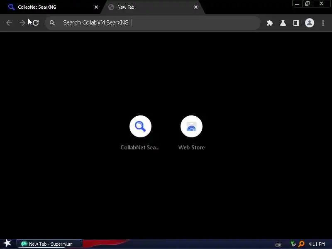Image resolution: width=332 pixels, height=249 pixels.
Task: Open the profile avatar menu
Action: pos(309,23)
